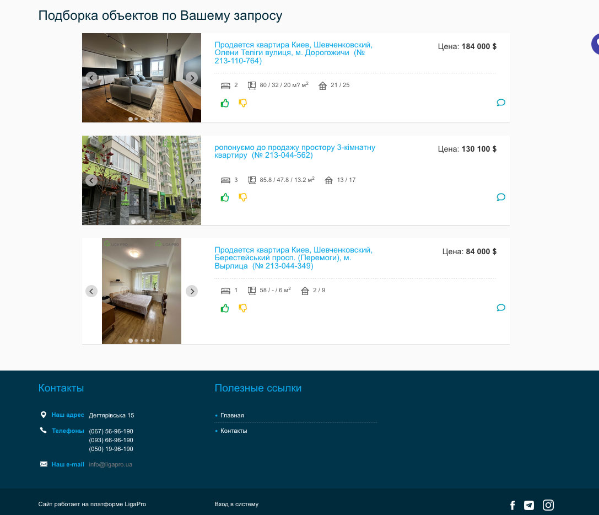Image resolution: width=599 pixels, height=515 pixels.
Task: Open the green building photo of second listing
Action: (141, 180)
